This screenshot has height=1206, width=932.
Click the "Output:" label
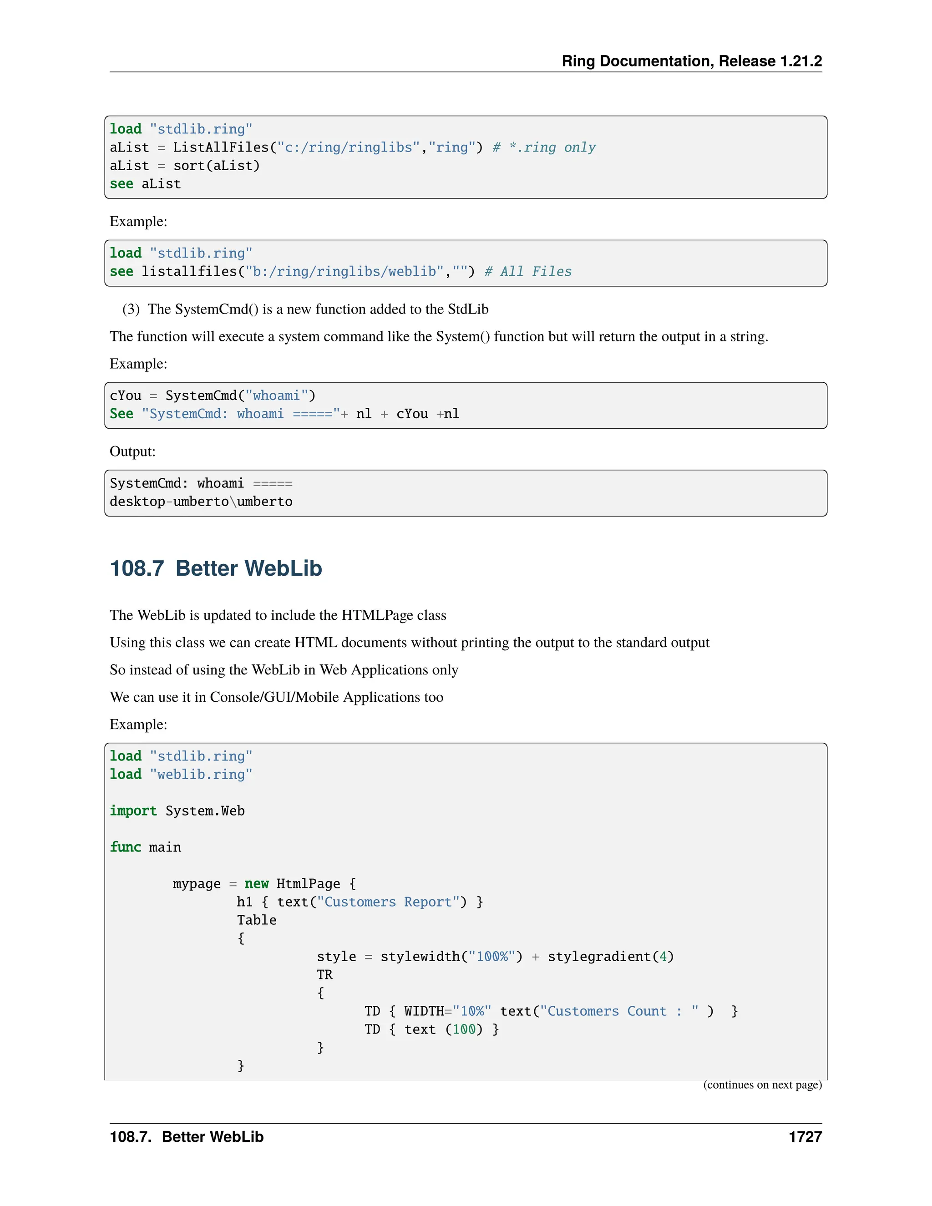tap(132, 451)
